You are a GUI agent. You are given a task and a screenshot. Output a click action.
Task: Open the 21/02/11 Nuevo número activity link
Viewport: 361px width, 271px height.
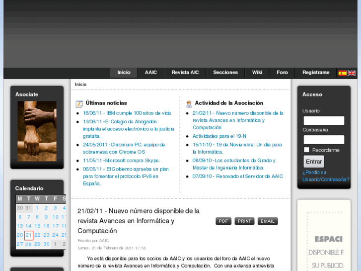[238, 120]
